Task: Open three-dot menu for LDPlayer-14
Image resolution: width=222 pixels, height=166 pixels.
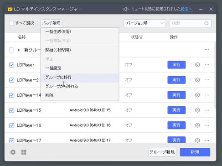Action: (207, 95)
